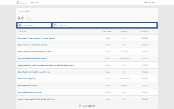This screenshot has width=174, height=109.
Task: Click the filter funnel icon
Action: [x=55, y=25]
